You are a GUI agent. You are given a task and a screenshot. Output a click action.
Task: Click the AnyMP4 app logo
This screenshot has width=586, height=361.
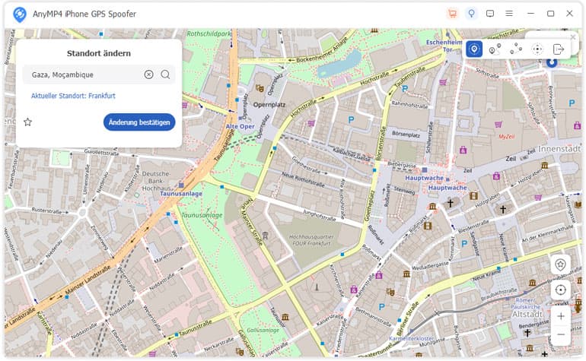(x=20, y=14)
